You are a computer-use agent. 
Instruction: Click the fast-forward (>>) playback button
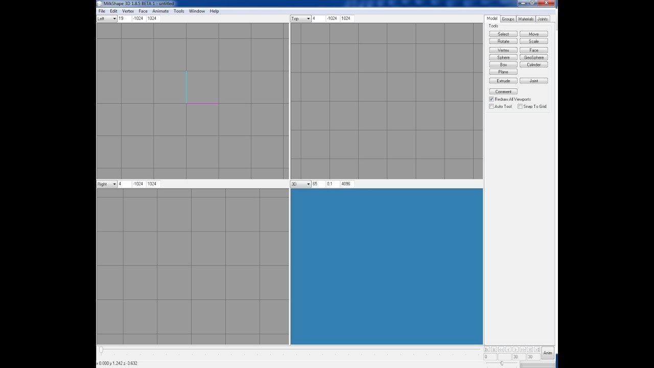(x=523, y=349)
